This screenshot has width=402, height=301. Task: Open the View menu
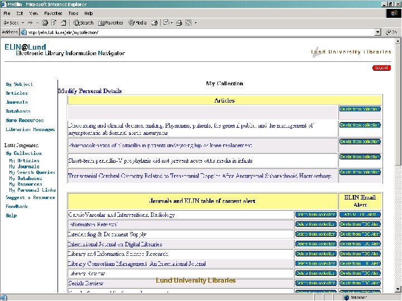(33, 13)
